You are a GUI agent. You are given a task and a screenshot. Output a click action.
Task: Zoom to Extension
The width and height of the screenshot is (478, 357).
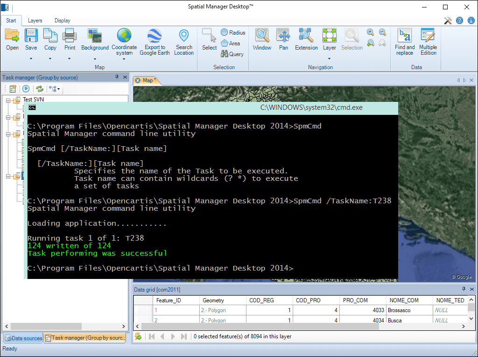tap(306, 36)
